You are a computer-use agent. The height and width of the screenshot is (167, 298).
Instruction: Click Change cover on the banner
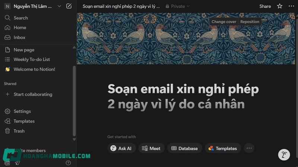tap(223, 22)
